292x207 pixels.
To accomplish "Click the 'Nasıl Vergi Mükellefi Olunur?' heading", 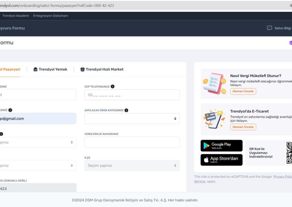I will [x=255, y=76].
